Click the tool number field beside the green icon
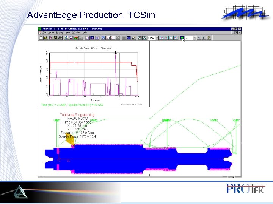The width and height of the screenshot is (273, 204). click(x=189, y=38)
